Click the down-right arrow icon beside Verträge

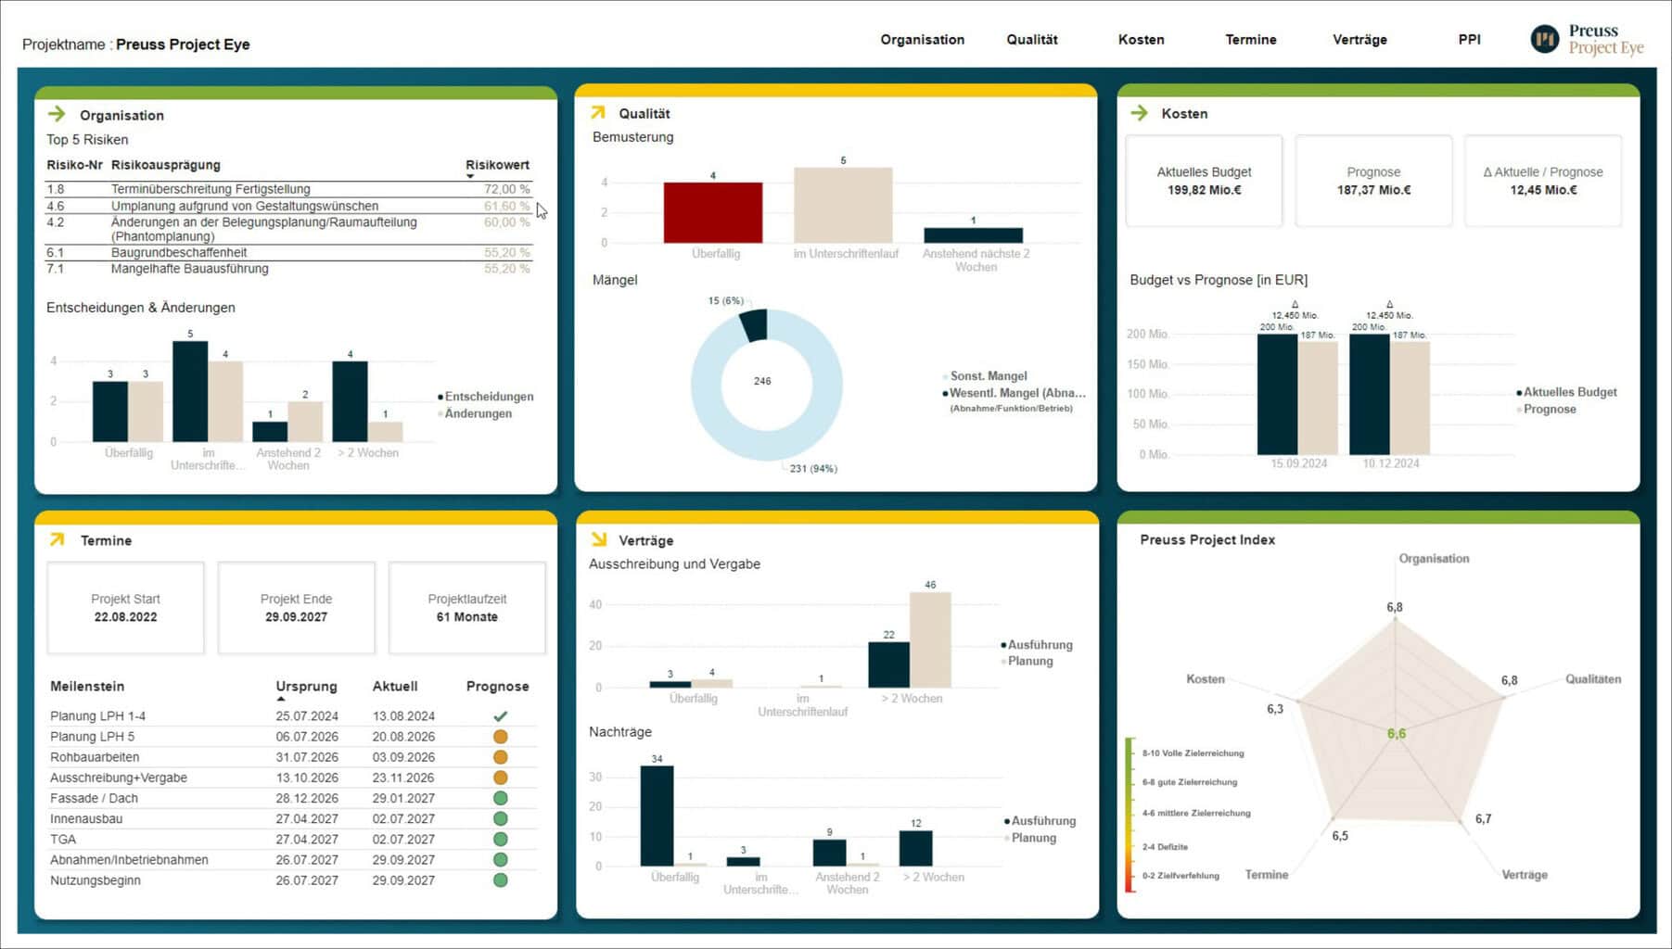(599, 539)
